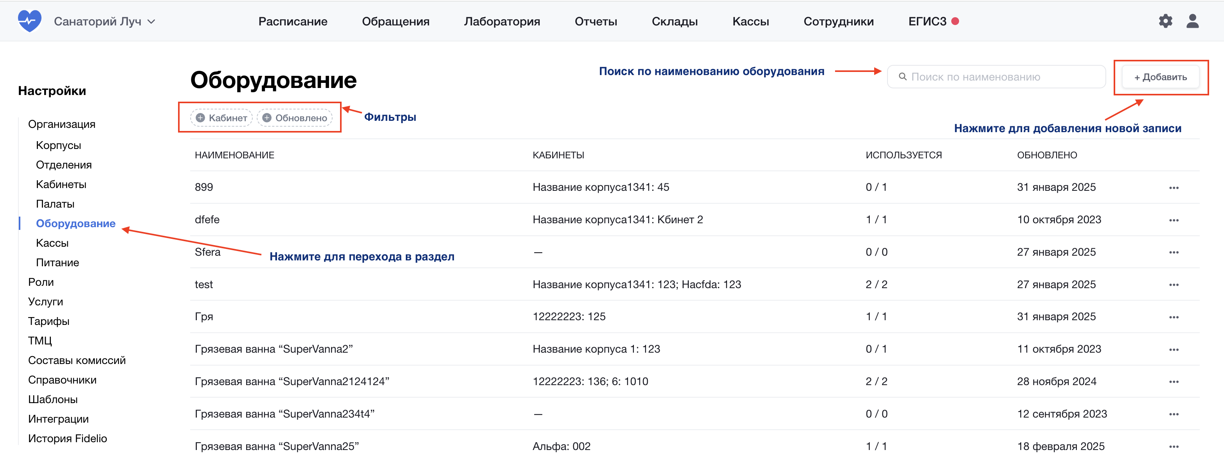Click the blue heart logo icon

tap(29, 22)
